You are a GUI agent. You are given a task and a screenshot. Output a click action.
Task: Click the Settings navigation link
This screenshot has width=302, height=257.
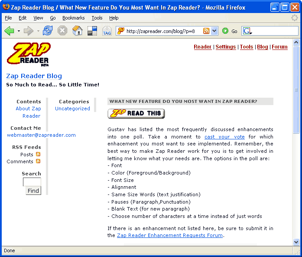tap(226, 47)
